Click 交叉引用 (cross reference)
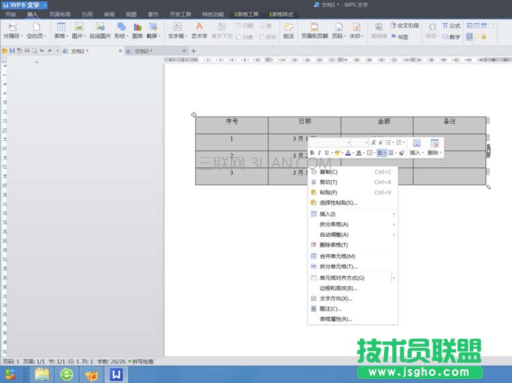 [405, 26]
